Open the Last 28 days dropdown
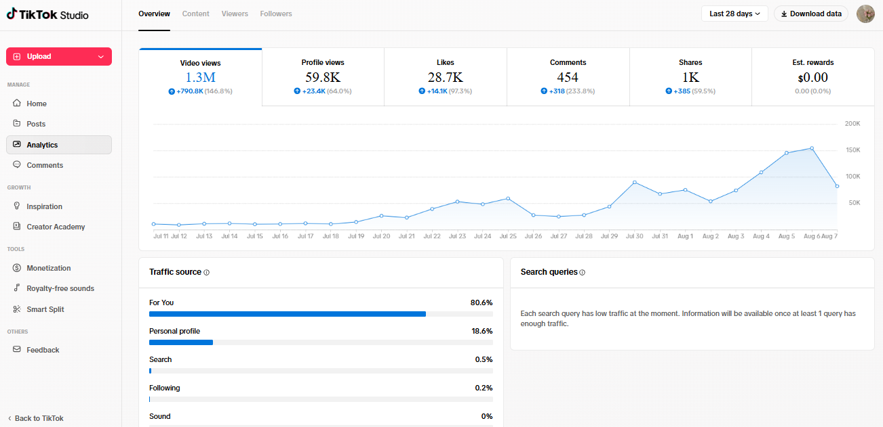Screen dimensions: 883x427 (x=734, y=14)
